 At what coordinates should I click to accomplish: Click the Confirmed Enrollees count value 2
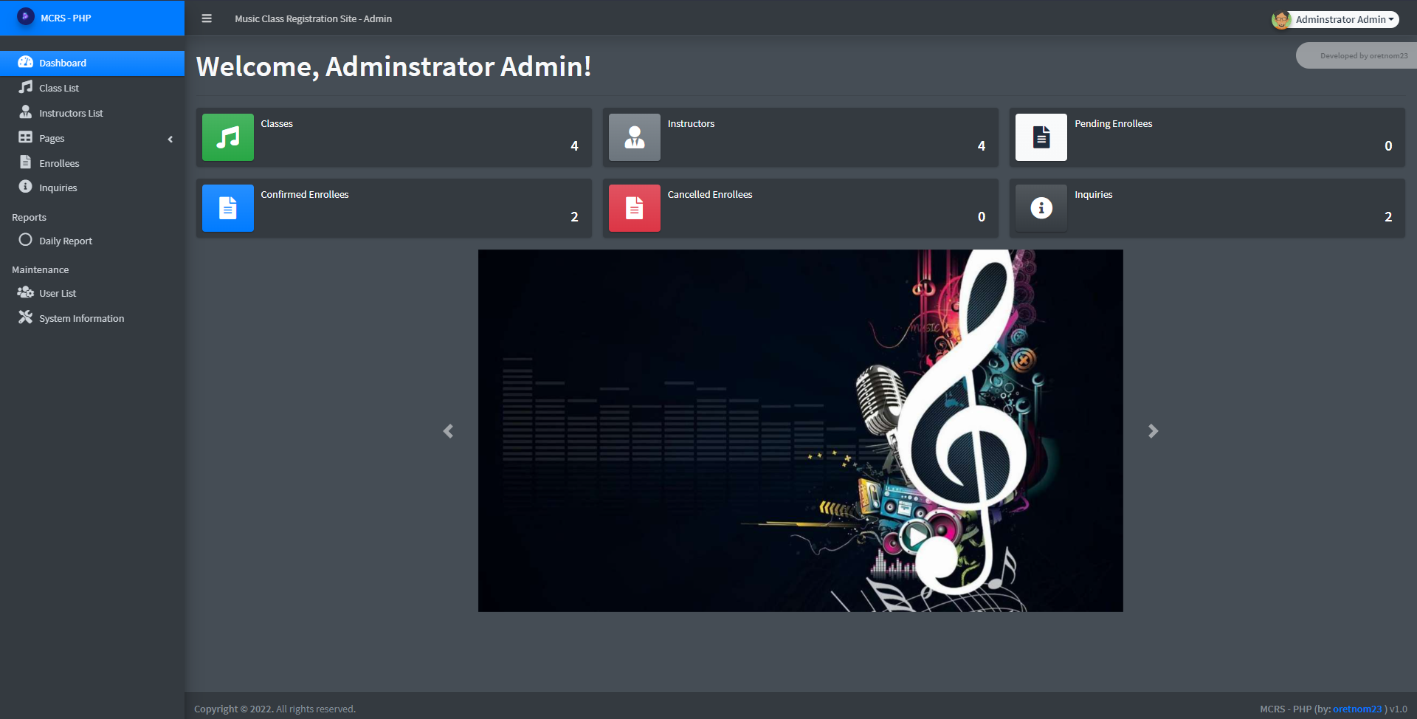coord(574,216)
